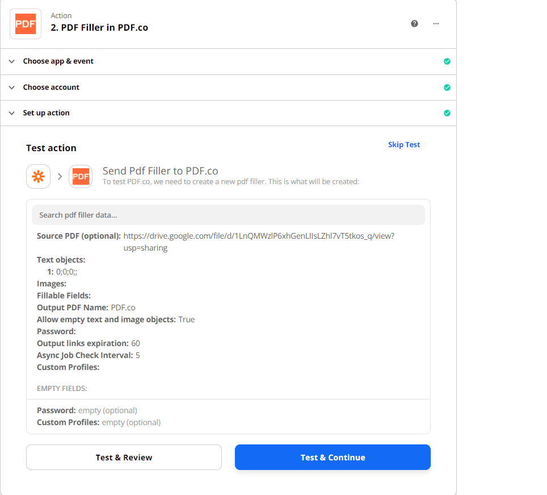
Task: Click the PDF.co icon beside Send Pdf Filler
Action: [81, 177]
